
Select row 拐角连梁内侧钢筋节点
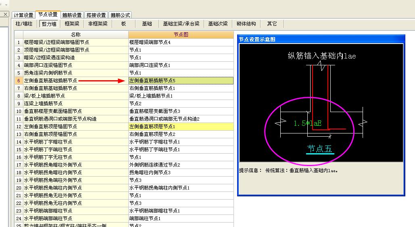76,73
